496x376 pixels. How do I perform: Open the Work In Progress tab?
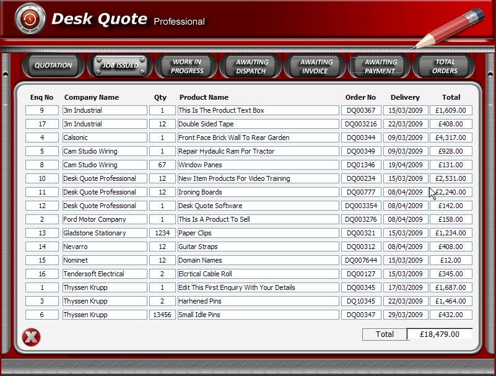click(x=187, y=66)
